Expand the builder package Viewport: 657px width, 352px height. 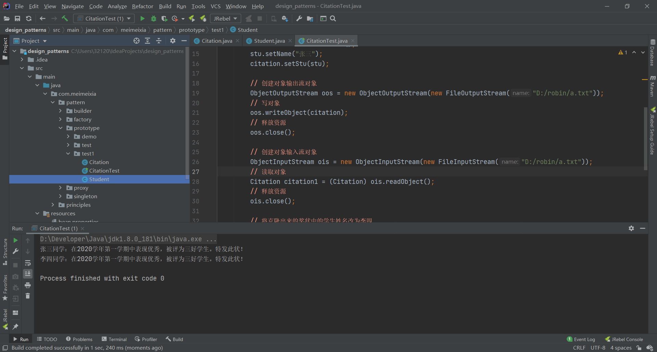(60, 111)
